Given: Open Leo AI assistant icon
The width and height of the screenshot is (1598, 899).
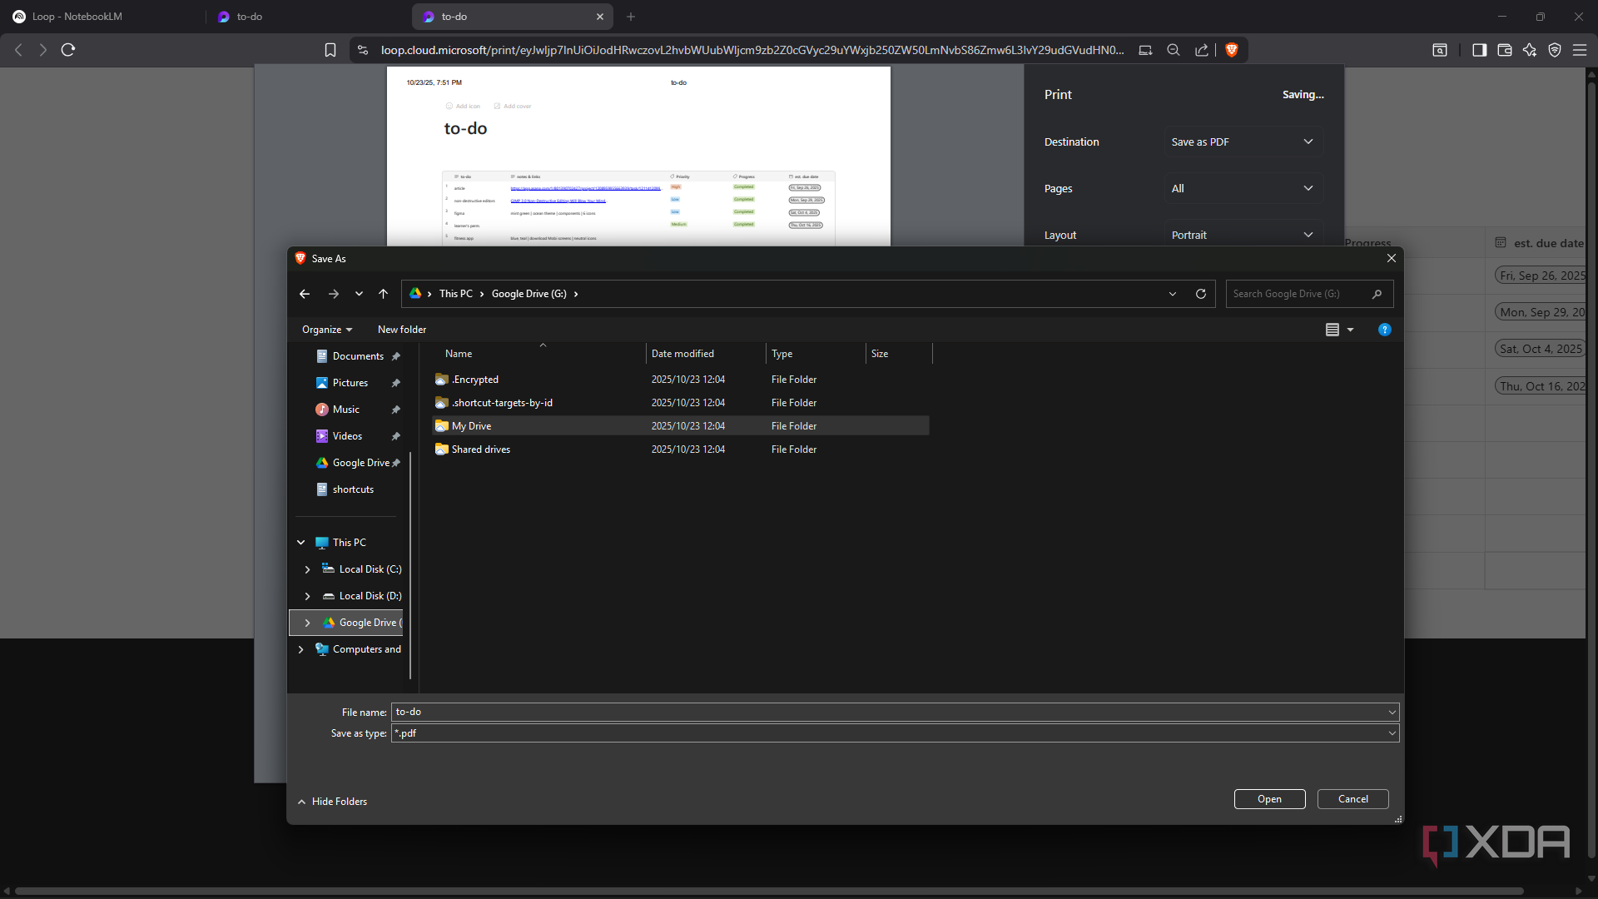Looking at the screenshot, I should 1530,50.
